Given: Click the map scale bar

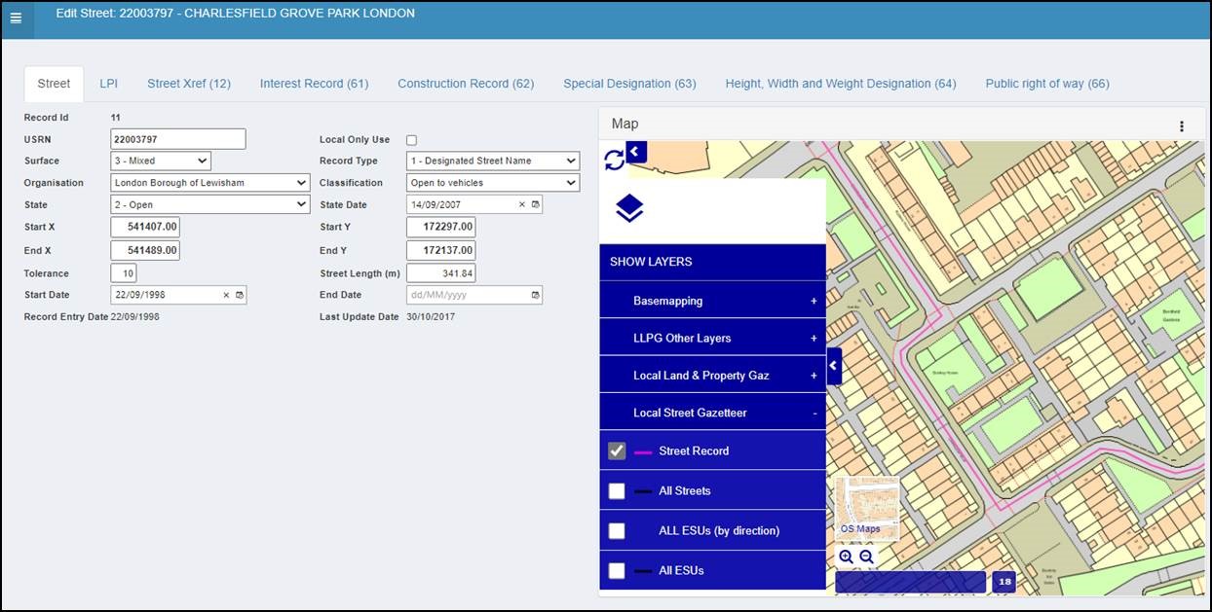Looking at the screenshot, I should [911, 582].
